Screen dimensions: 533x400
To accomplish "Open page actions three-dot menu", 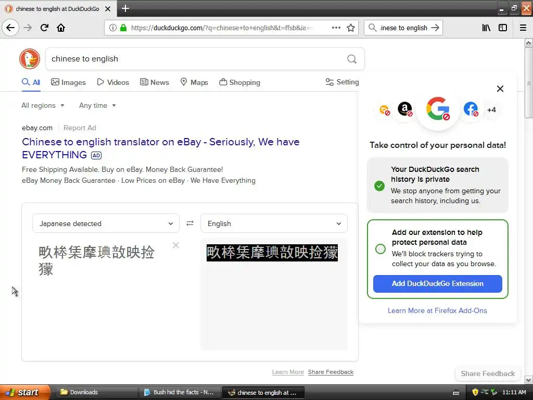I will coord(336,28).
